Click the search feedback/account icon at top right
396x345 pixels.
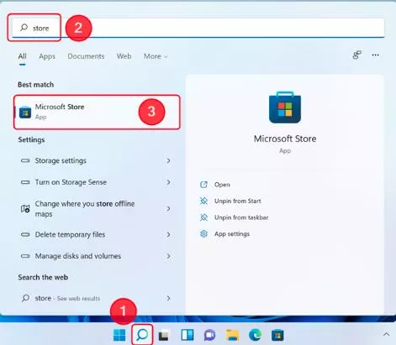[x=356, y=55]
